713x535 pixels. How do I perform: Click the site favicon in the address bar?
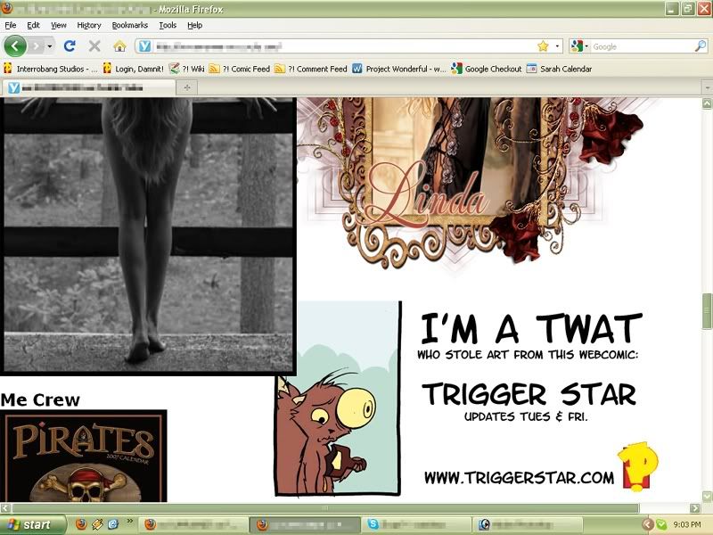point(144,46)
